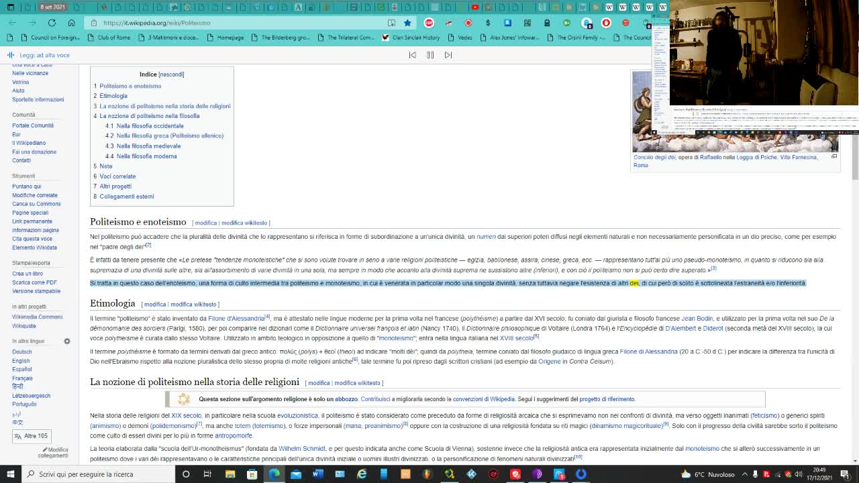Open the Orsini Family bookmark
The image size is (859, 483).
click(x=576, y=38)
